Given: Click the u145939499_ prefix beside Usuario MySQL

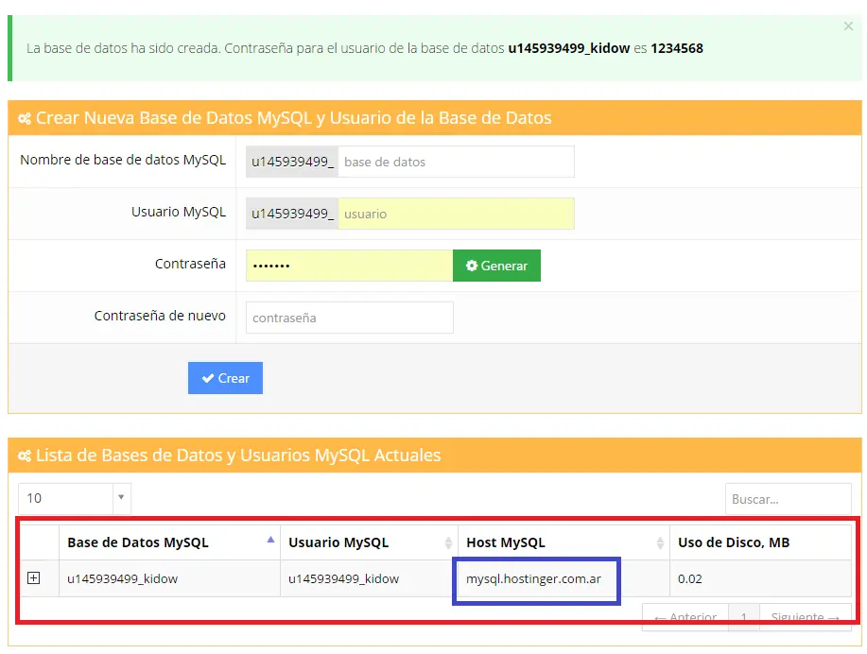Looking at the screenshot, I should pos(292,214).
